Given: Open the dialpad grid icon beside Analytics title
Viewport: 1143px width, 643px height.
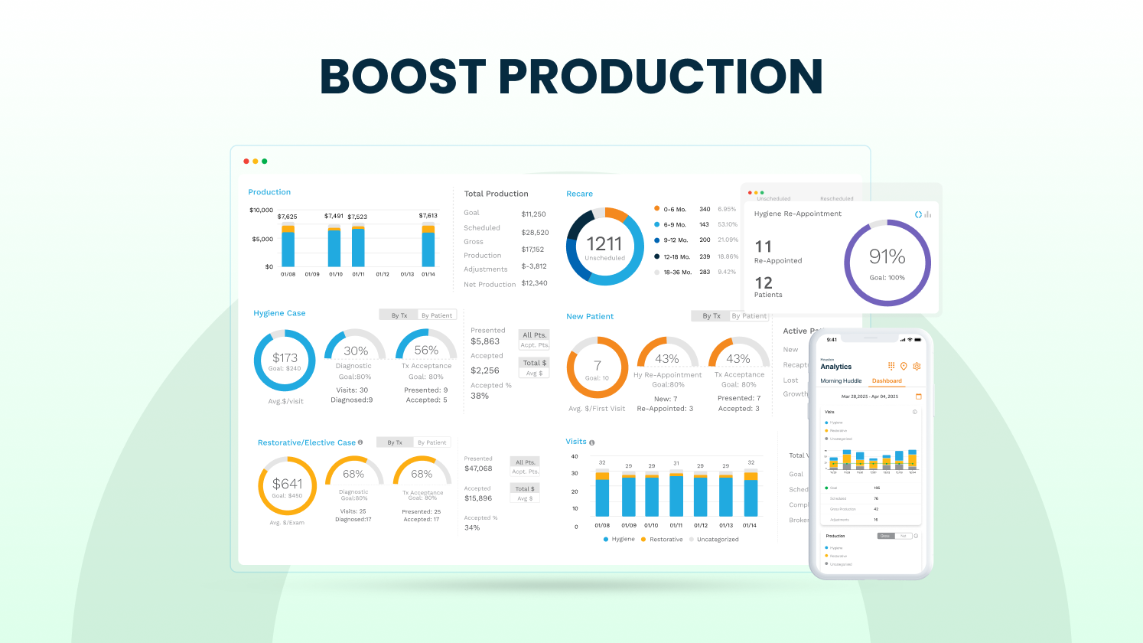Looking at the screenshot, I should pyautogui.click(x=891, y=367).
